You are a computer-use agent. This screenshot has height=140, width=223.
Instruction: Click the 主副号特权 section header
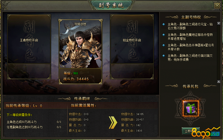point(191,17)
